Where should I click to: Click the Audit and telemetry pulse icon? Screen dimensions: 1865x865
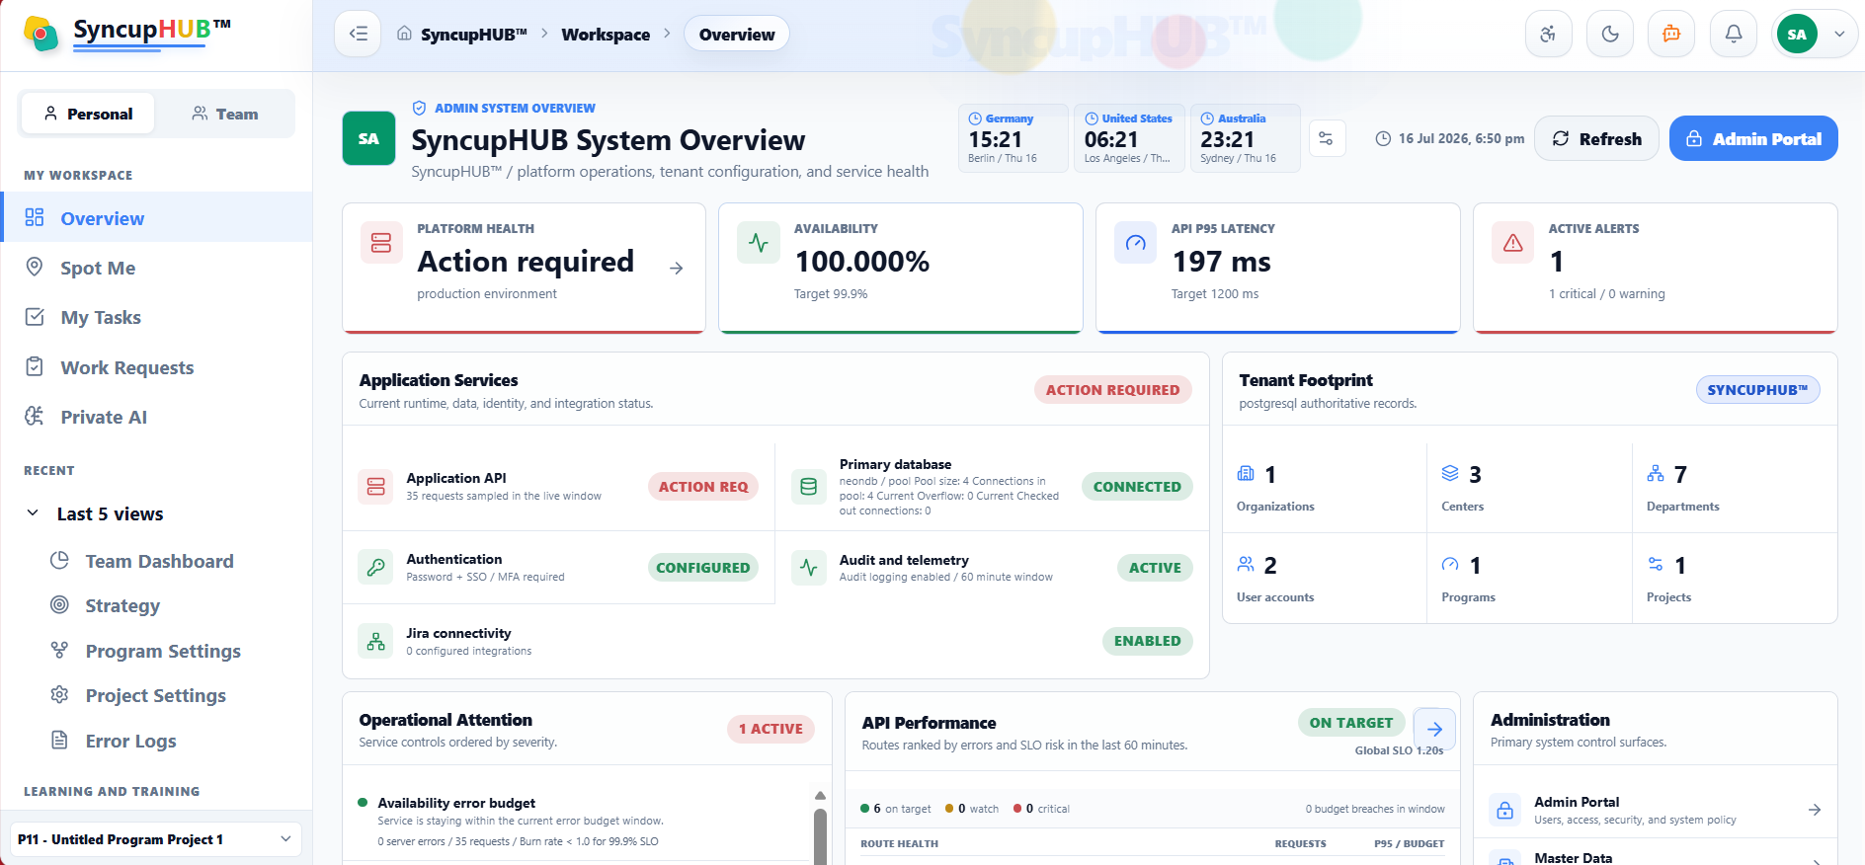click(808, 567)
